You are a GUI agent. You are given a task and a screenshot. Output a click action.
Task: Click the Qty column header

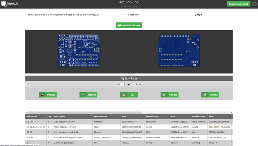[49, 116]
